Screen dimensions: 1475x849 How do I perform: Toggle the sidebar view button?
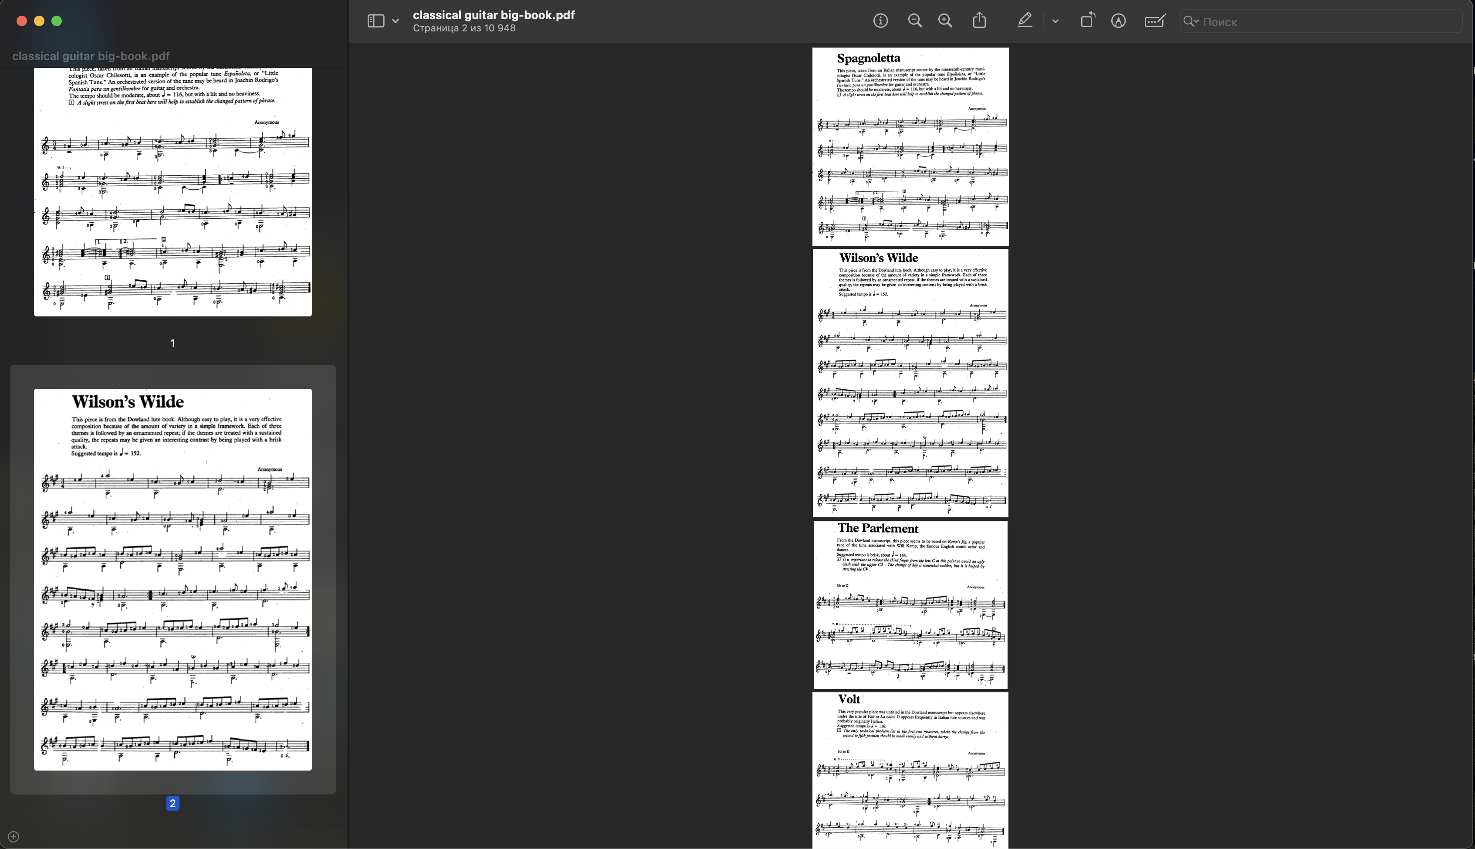point(376,22)
